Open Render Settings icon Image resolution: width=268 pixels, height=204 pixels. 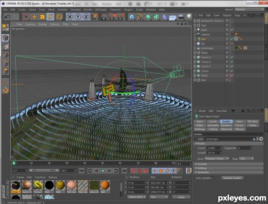tap(121, 17)
